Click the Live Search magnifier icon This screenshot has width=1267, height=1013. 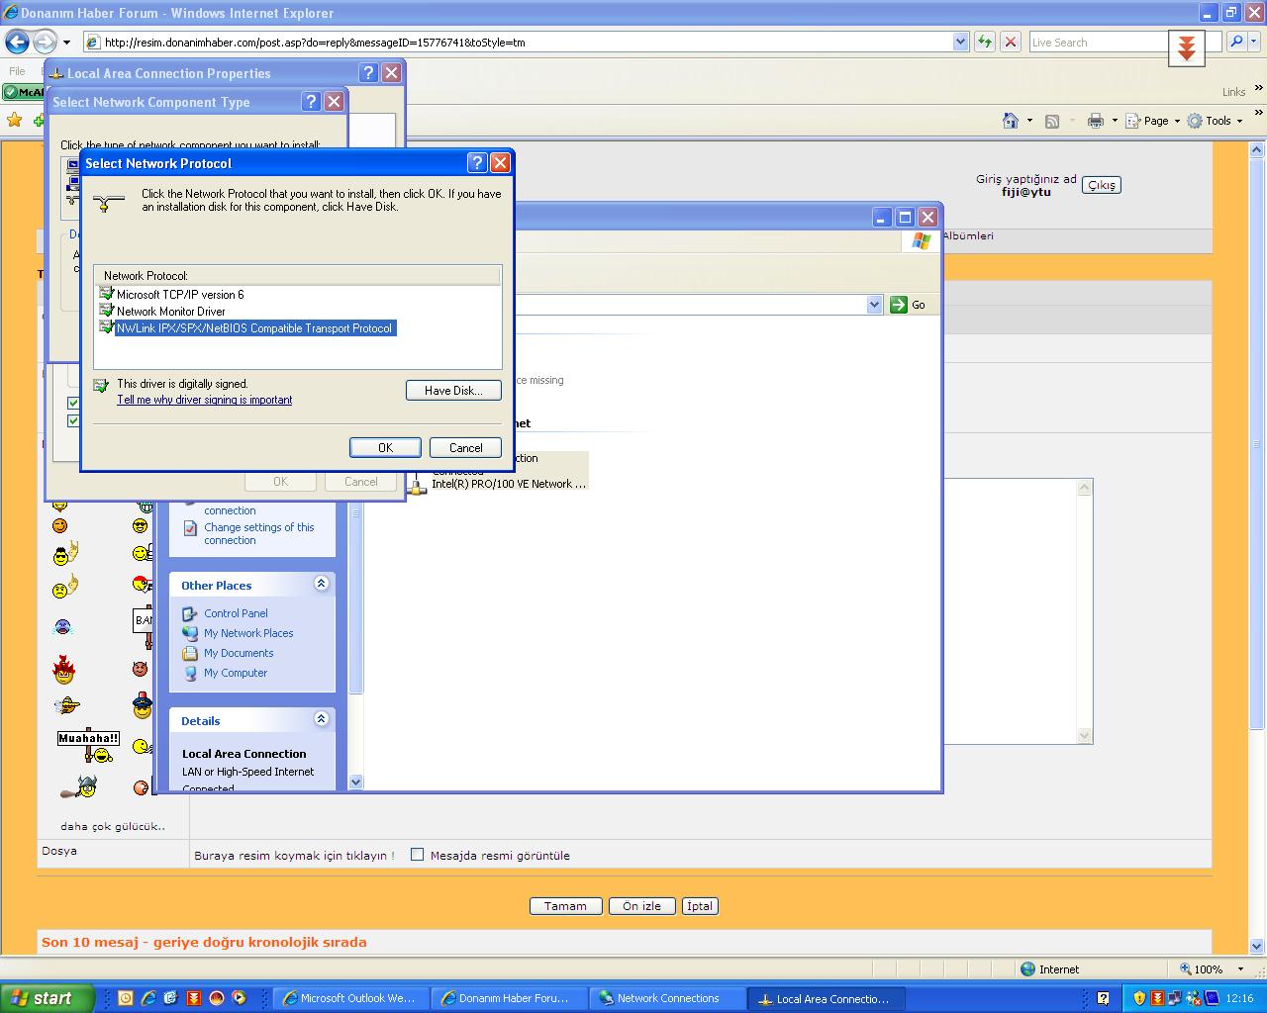[x=1236, y=42]
